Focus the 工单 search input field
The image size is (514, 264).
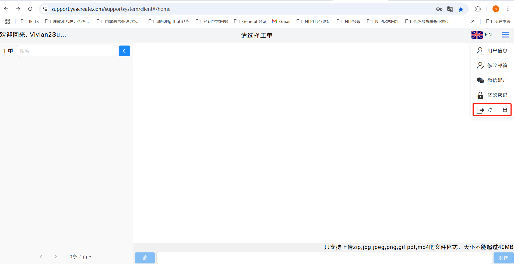pos(66,51)
